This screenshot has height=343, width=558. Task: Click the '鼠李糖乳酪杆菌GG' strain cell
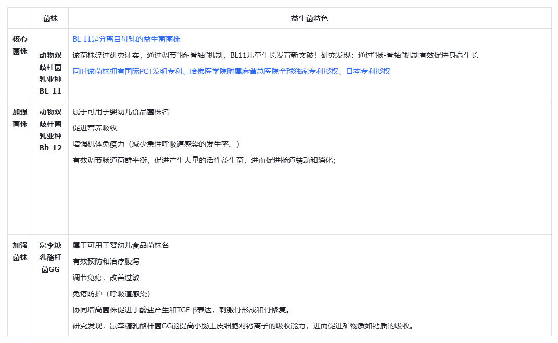(50, 257)
